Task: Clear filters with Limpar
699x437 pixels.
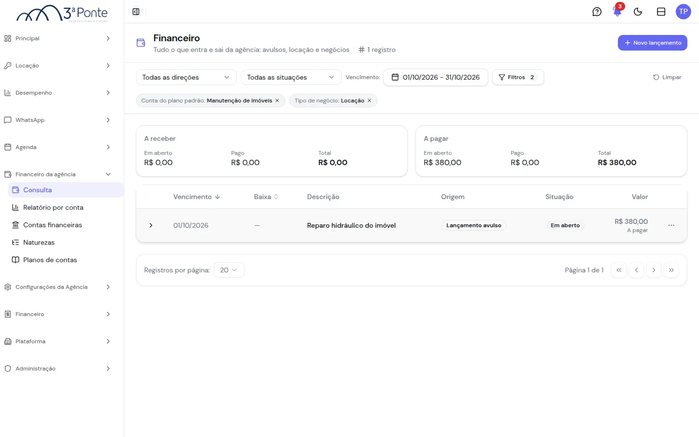Action: [667, 77]
